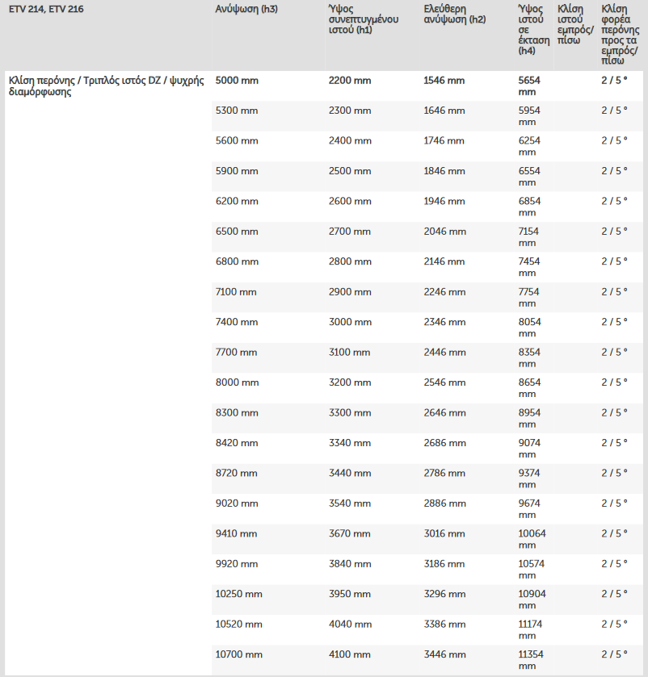Select the 'Ελεύθερη ανύψωση (h2)' column header
The image size is (648, 677).
pos(454,15)
